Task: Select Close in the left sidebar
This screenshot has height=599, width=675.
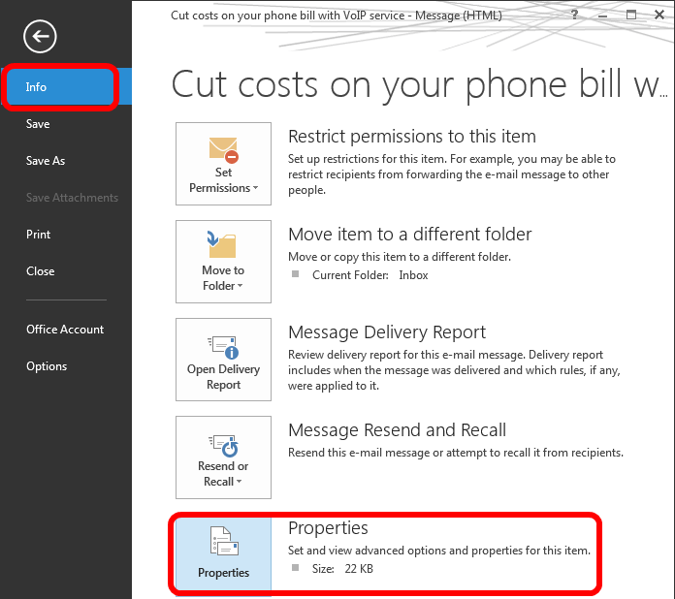Action: point(41,271)
